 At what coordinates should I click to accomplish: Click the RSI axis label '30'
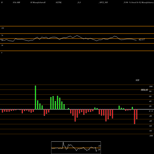[x=2, y=45]
